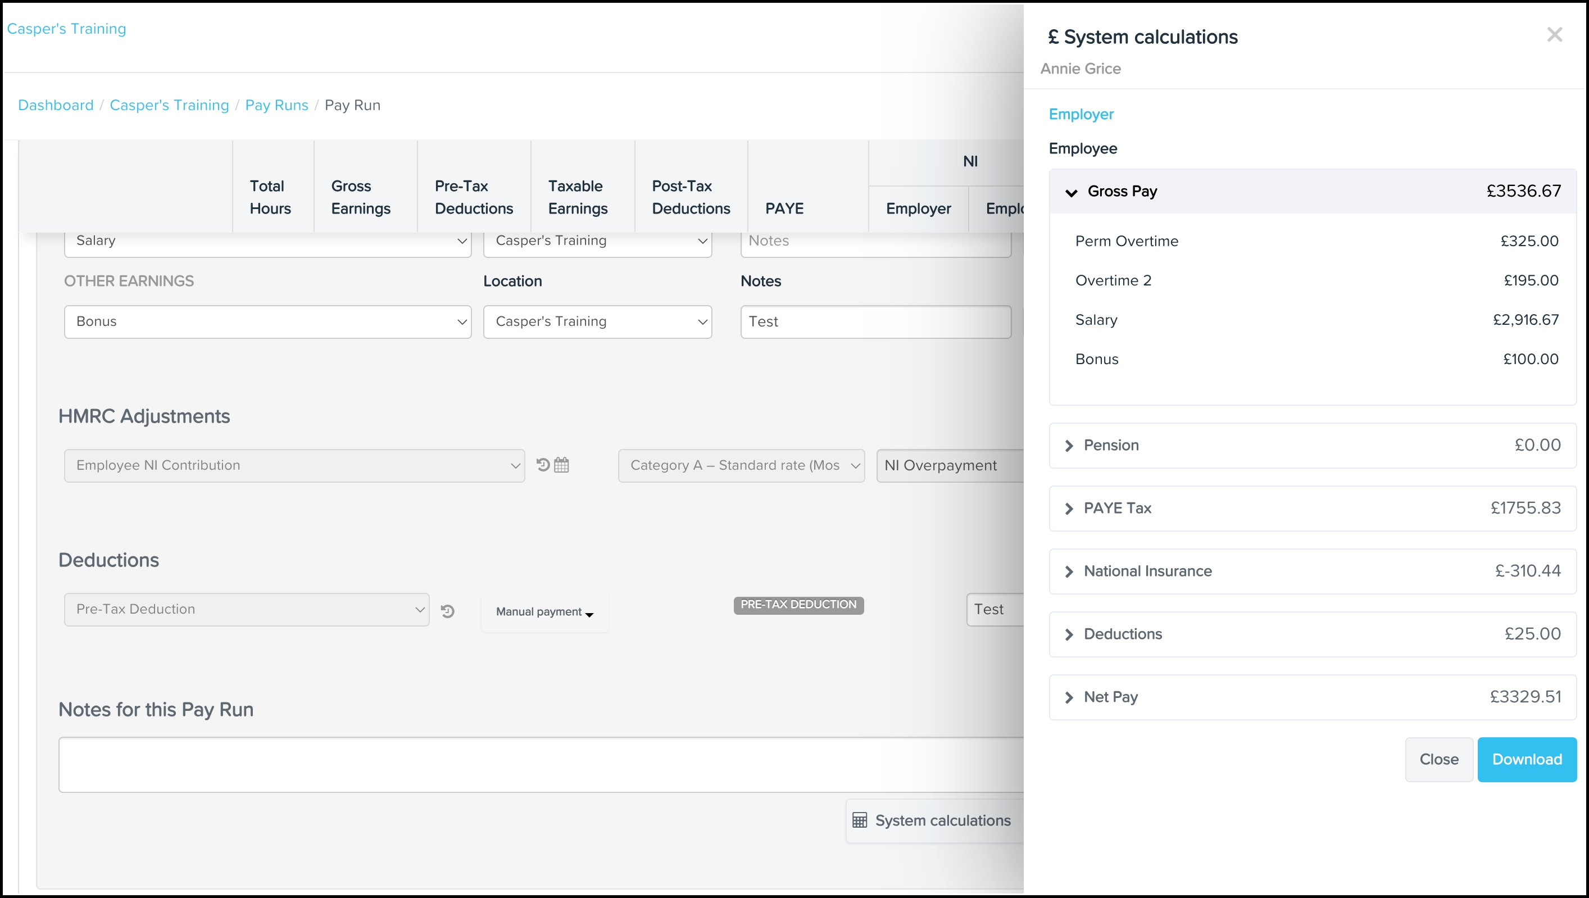
Task: Click the Notes field containing Test for Bonus
Action: pos(875,321)
